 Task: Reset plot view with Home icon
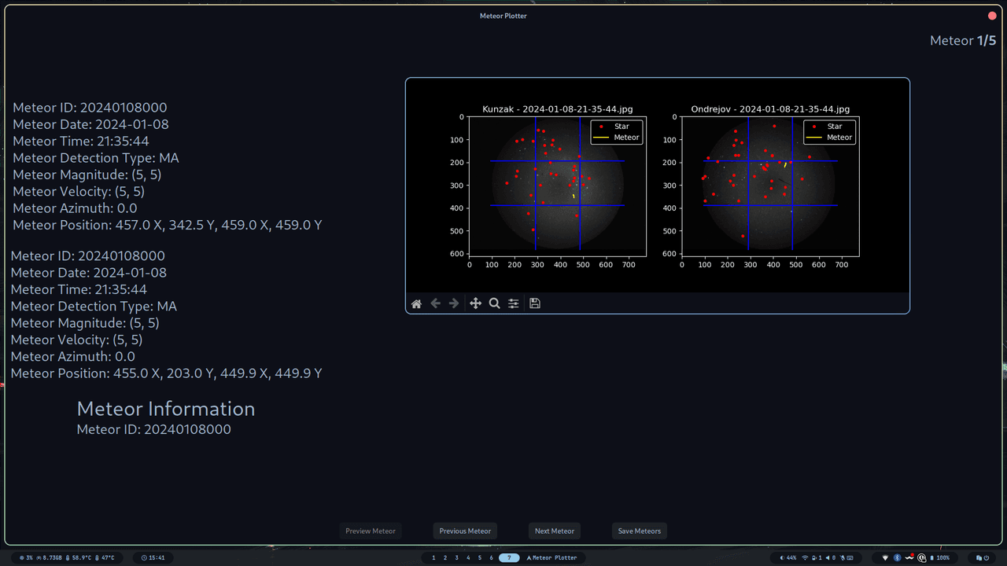416,303
